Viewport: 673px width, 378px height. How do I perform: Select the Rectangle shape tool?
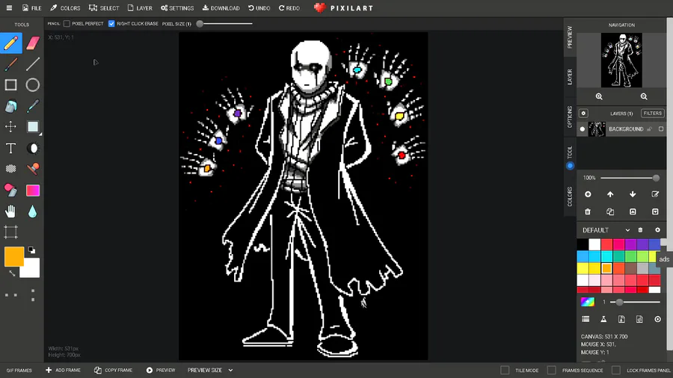point(11,85)
